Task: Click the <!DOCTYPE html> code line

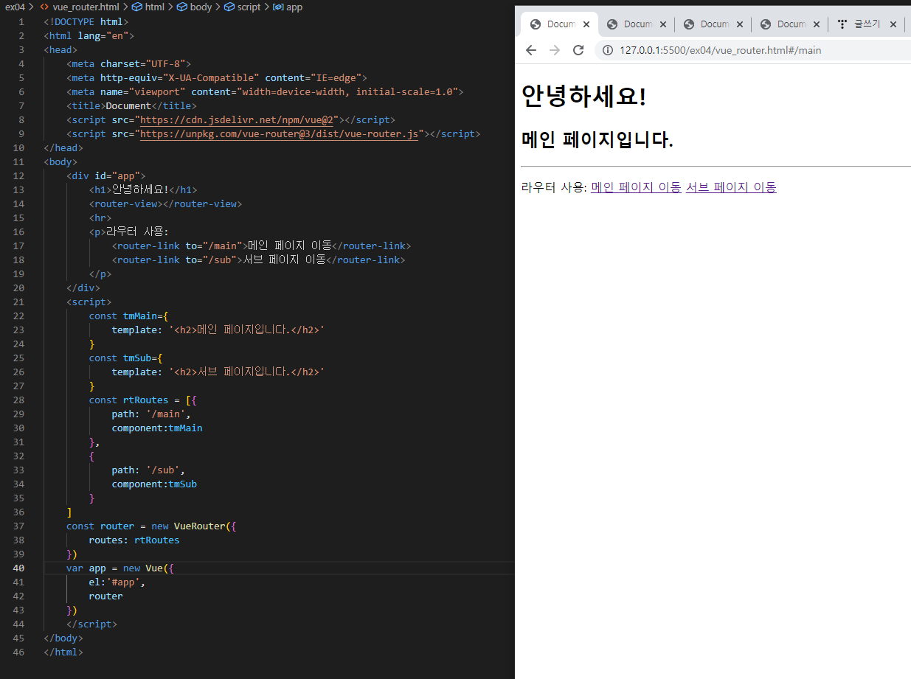Action: click(x=86, y=21)
